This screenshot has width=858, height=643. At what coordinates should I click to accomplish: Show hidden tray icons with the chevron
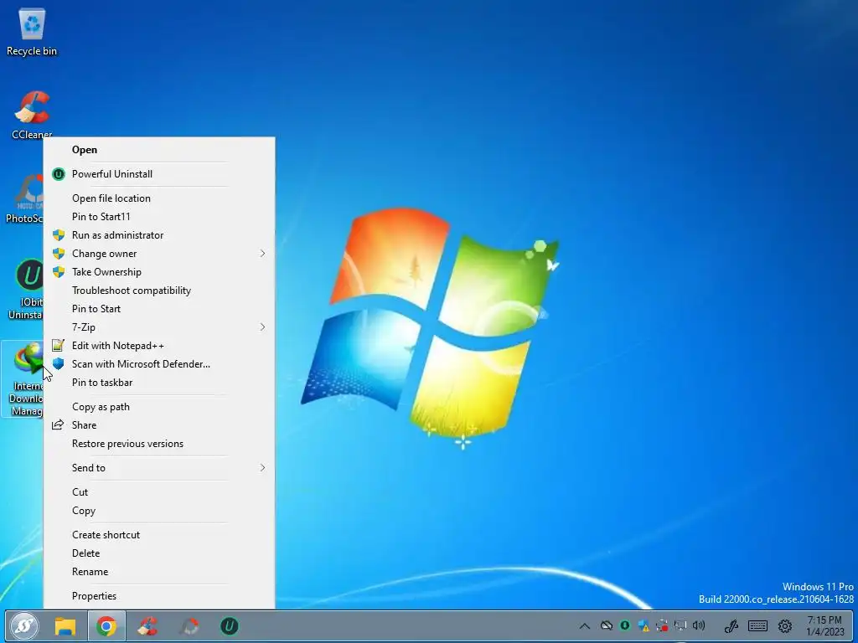pos(584,626)
